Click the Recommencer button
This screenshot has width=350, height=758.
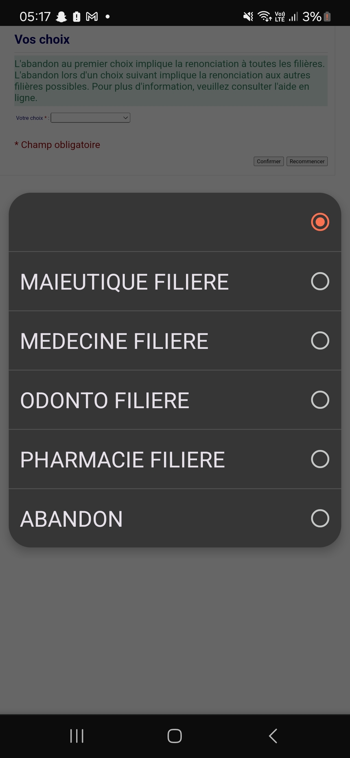pyautogui.click(x=307, y=161)
